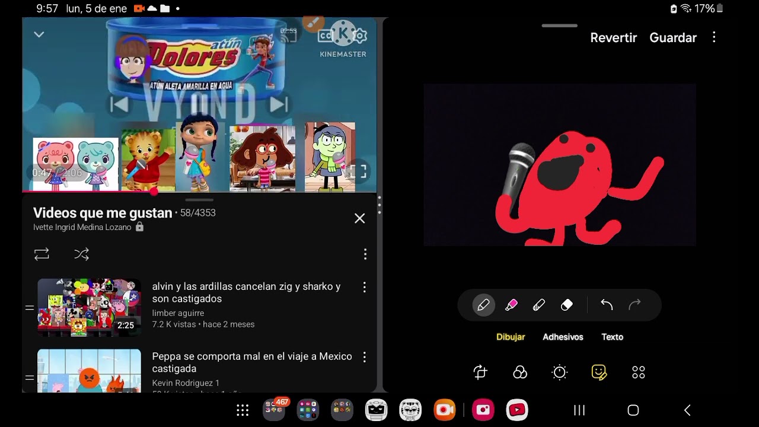The image size is (759, 427).
Task: Open the crop and rotate tool
Action: 480,372
